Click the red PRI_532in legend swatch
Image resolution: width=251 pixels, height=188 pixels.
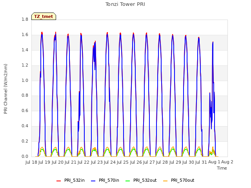tap(58, 181)
